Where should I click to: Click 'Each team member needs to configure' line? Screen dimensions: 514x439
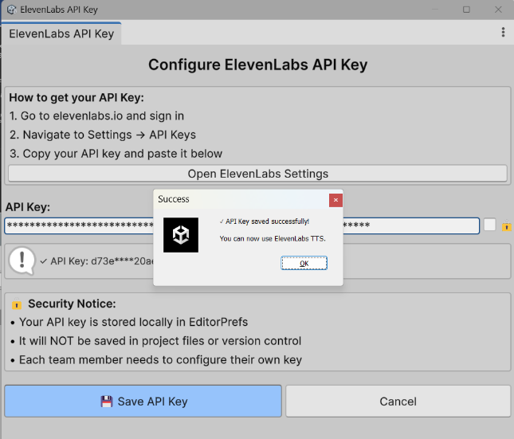pyautogui.click(x=160, y=359)
